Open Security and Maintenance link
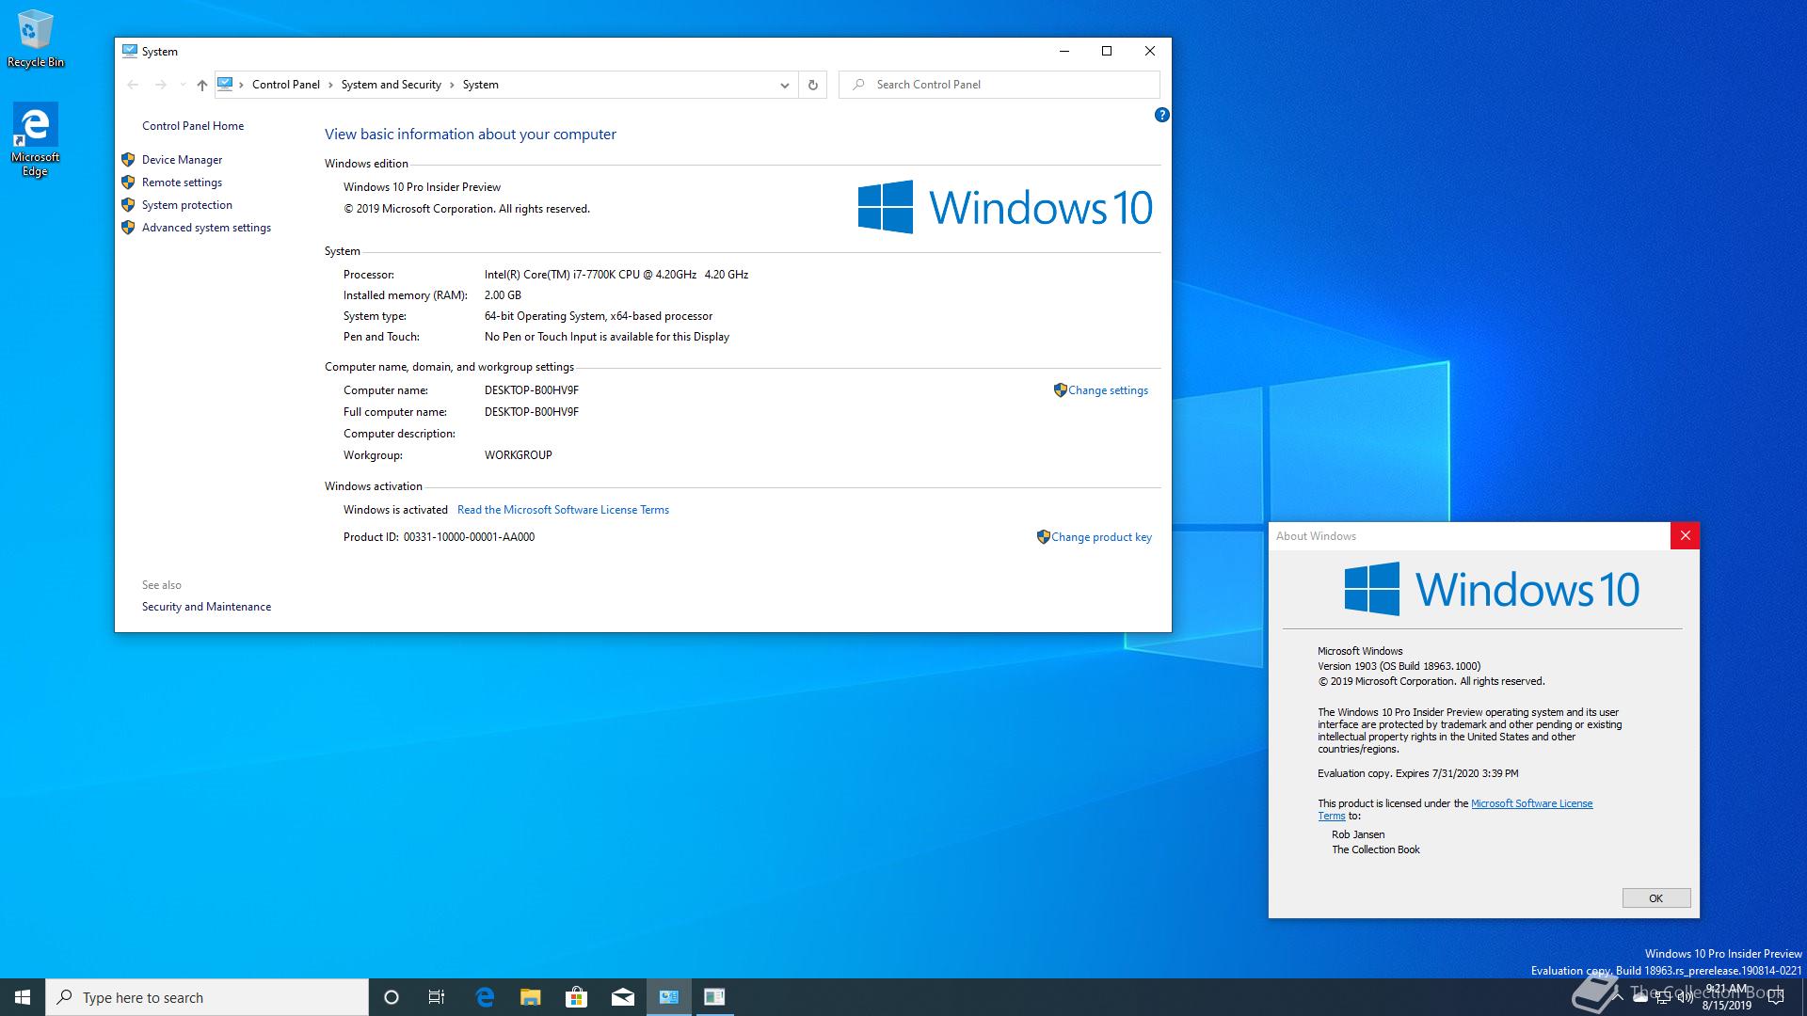Image resolution: width=1807 pixels, height=1016 pixels. (206, 607)
